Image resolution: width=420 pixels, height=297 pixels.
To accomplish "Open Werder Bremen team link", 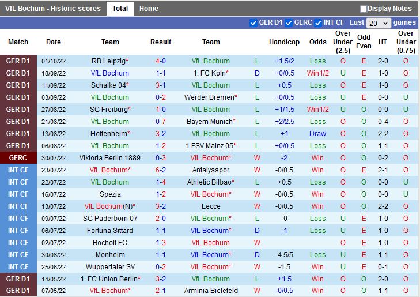I will pos(209,97).
